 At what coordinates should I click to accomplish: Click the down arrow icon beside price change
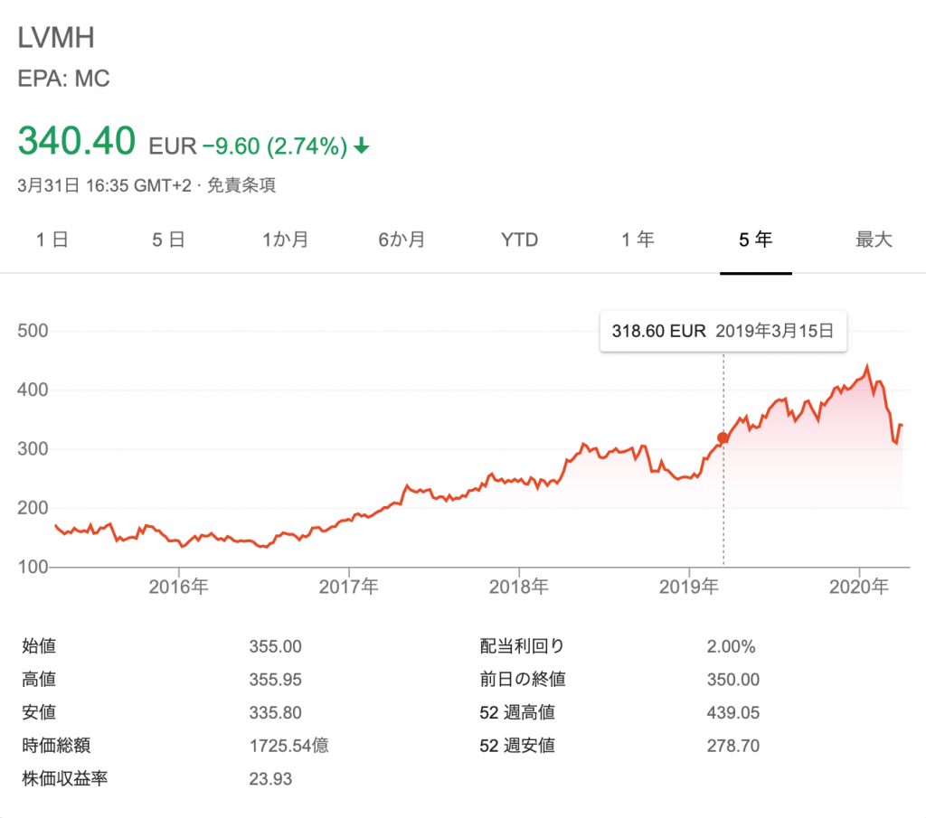(362, 146)
